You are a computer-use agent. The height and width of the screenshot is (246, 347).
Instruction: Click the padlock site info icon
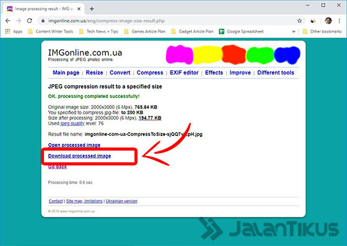tap(43, 21)
